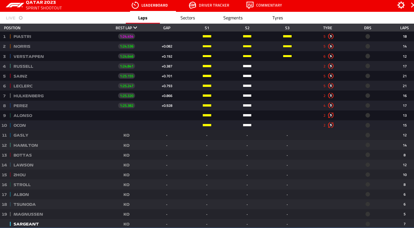The width and height of the screenshot is (414, 228).
Task: Click the S3 column header
Action: coord(287,28)
